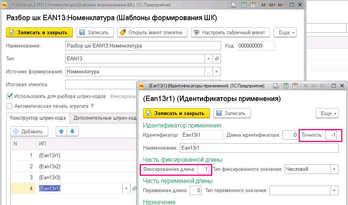This screenshot has width=348, height=205.
Task: Click the N column header
Action: click(23, 144)
